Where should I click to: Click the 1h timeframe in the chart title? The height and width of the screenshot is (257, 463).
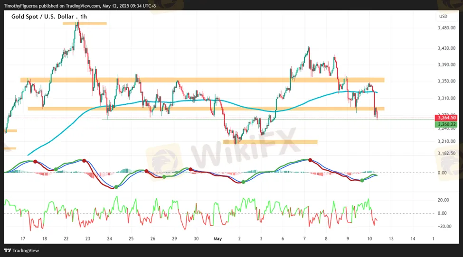click(85, 17)
